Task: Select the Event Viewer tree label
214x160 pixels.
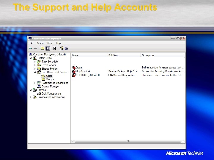Action: 49,65
